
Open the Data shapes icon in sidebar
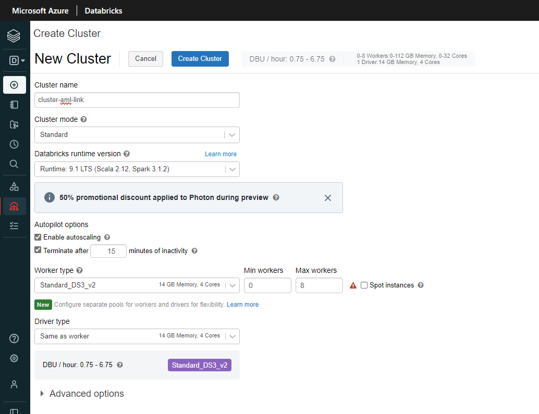point(14,186)
